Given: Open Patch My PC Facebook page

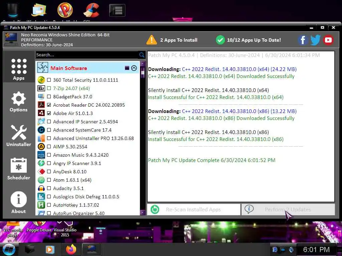Looking at the screenshot, I should point(303,40).
